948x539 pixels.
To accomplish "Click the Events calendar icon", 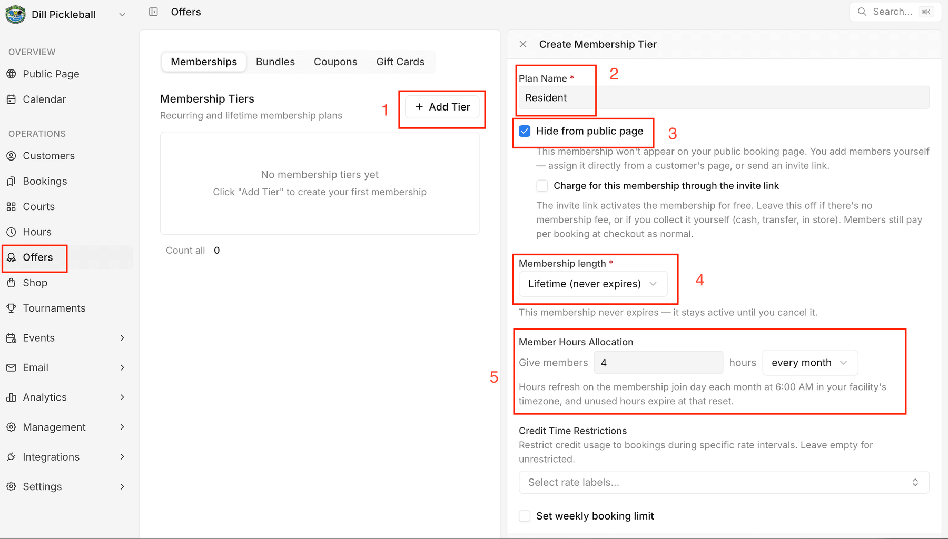I will click(x=11, y=338).
